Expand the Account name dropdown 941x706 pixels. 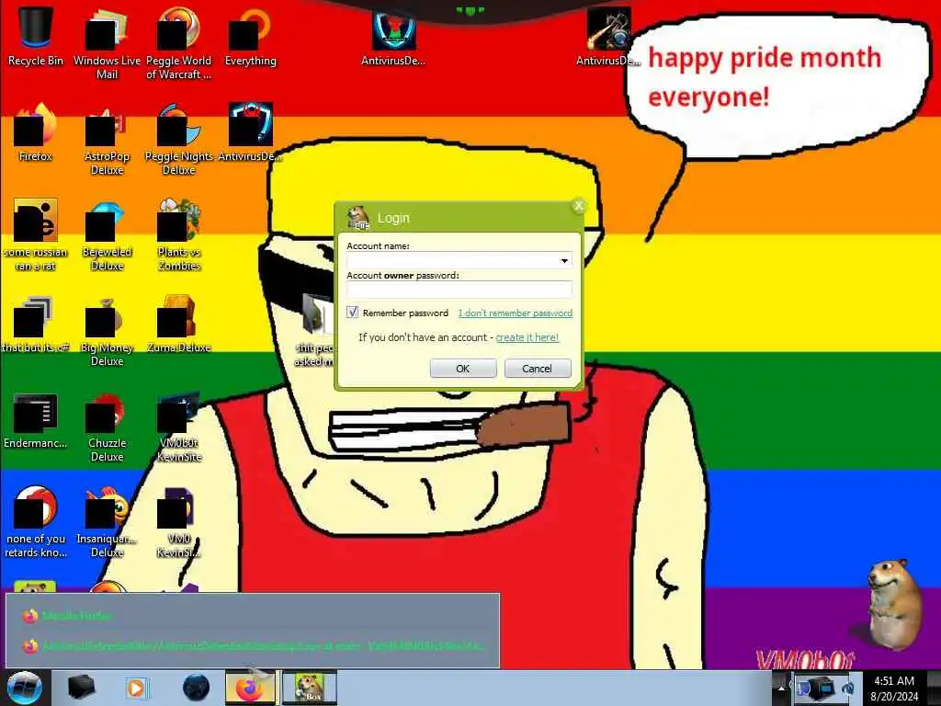tap(564, 260)
